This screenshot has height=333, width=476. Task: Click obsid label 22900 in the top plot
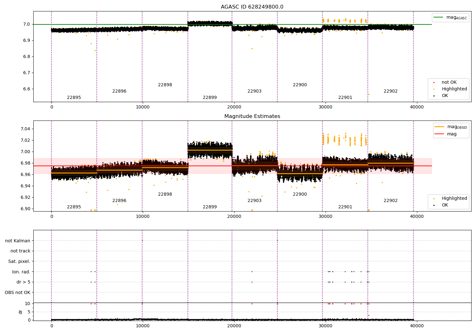tap(300, 85)
